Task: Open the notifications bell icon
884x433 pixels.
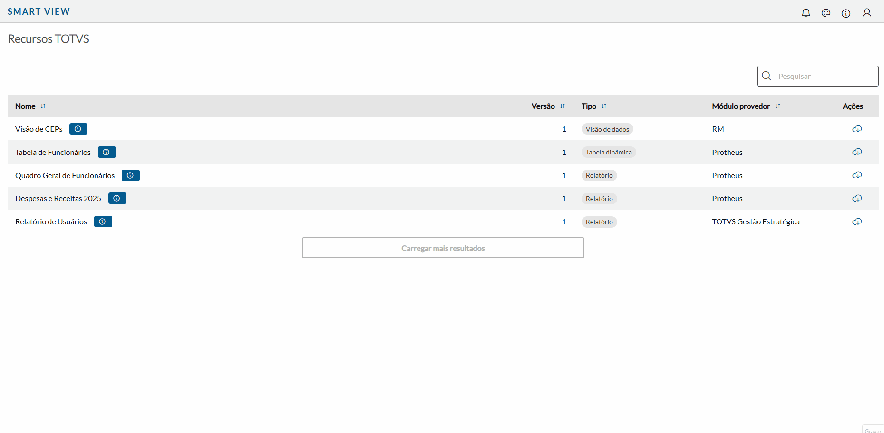Action: point(806,13)
